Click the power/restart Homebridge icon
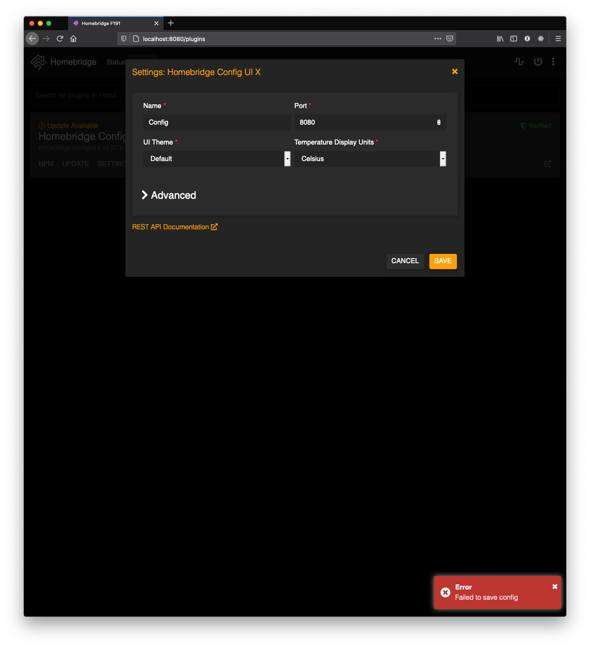This screenshot has width=590, height=648. [538, 62]
